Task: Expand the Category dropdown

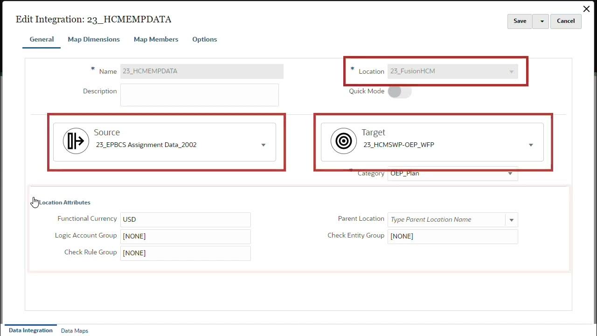Action: [510, 174]
